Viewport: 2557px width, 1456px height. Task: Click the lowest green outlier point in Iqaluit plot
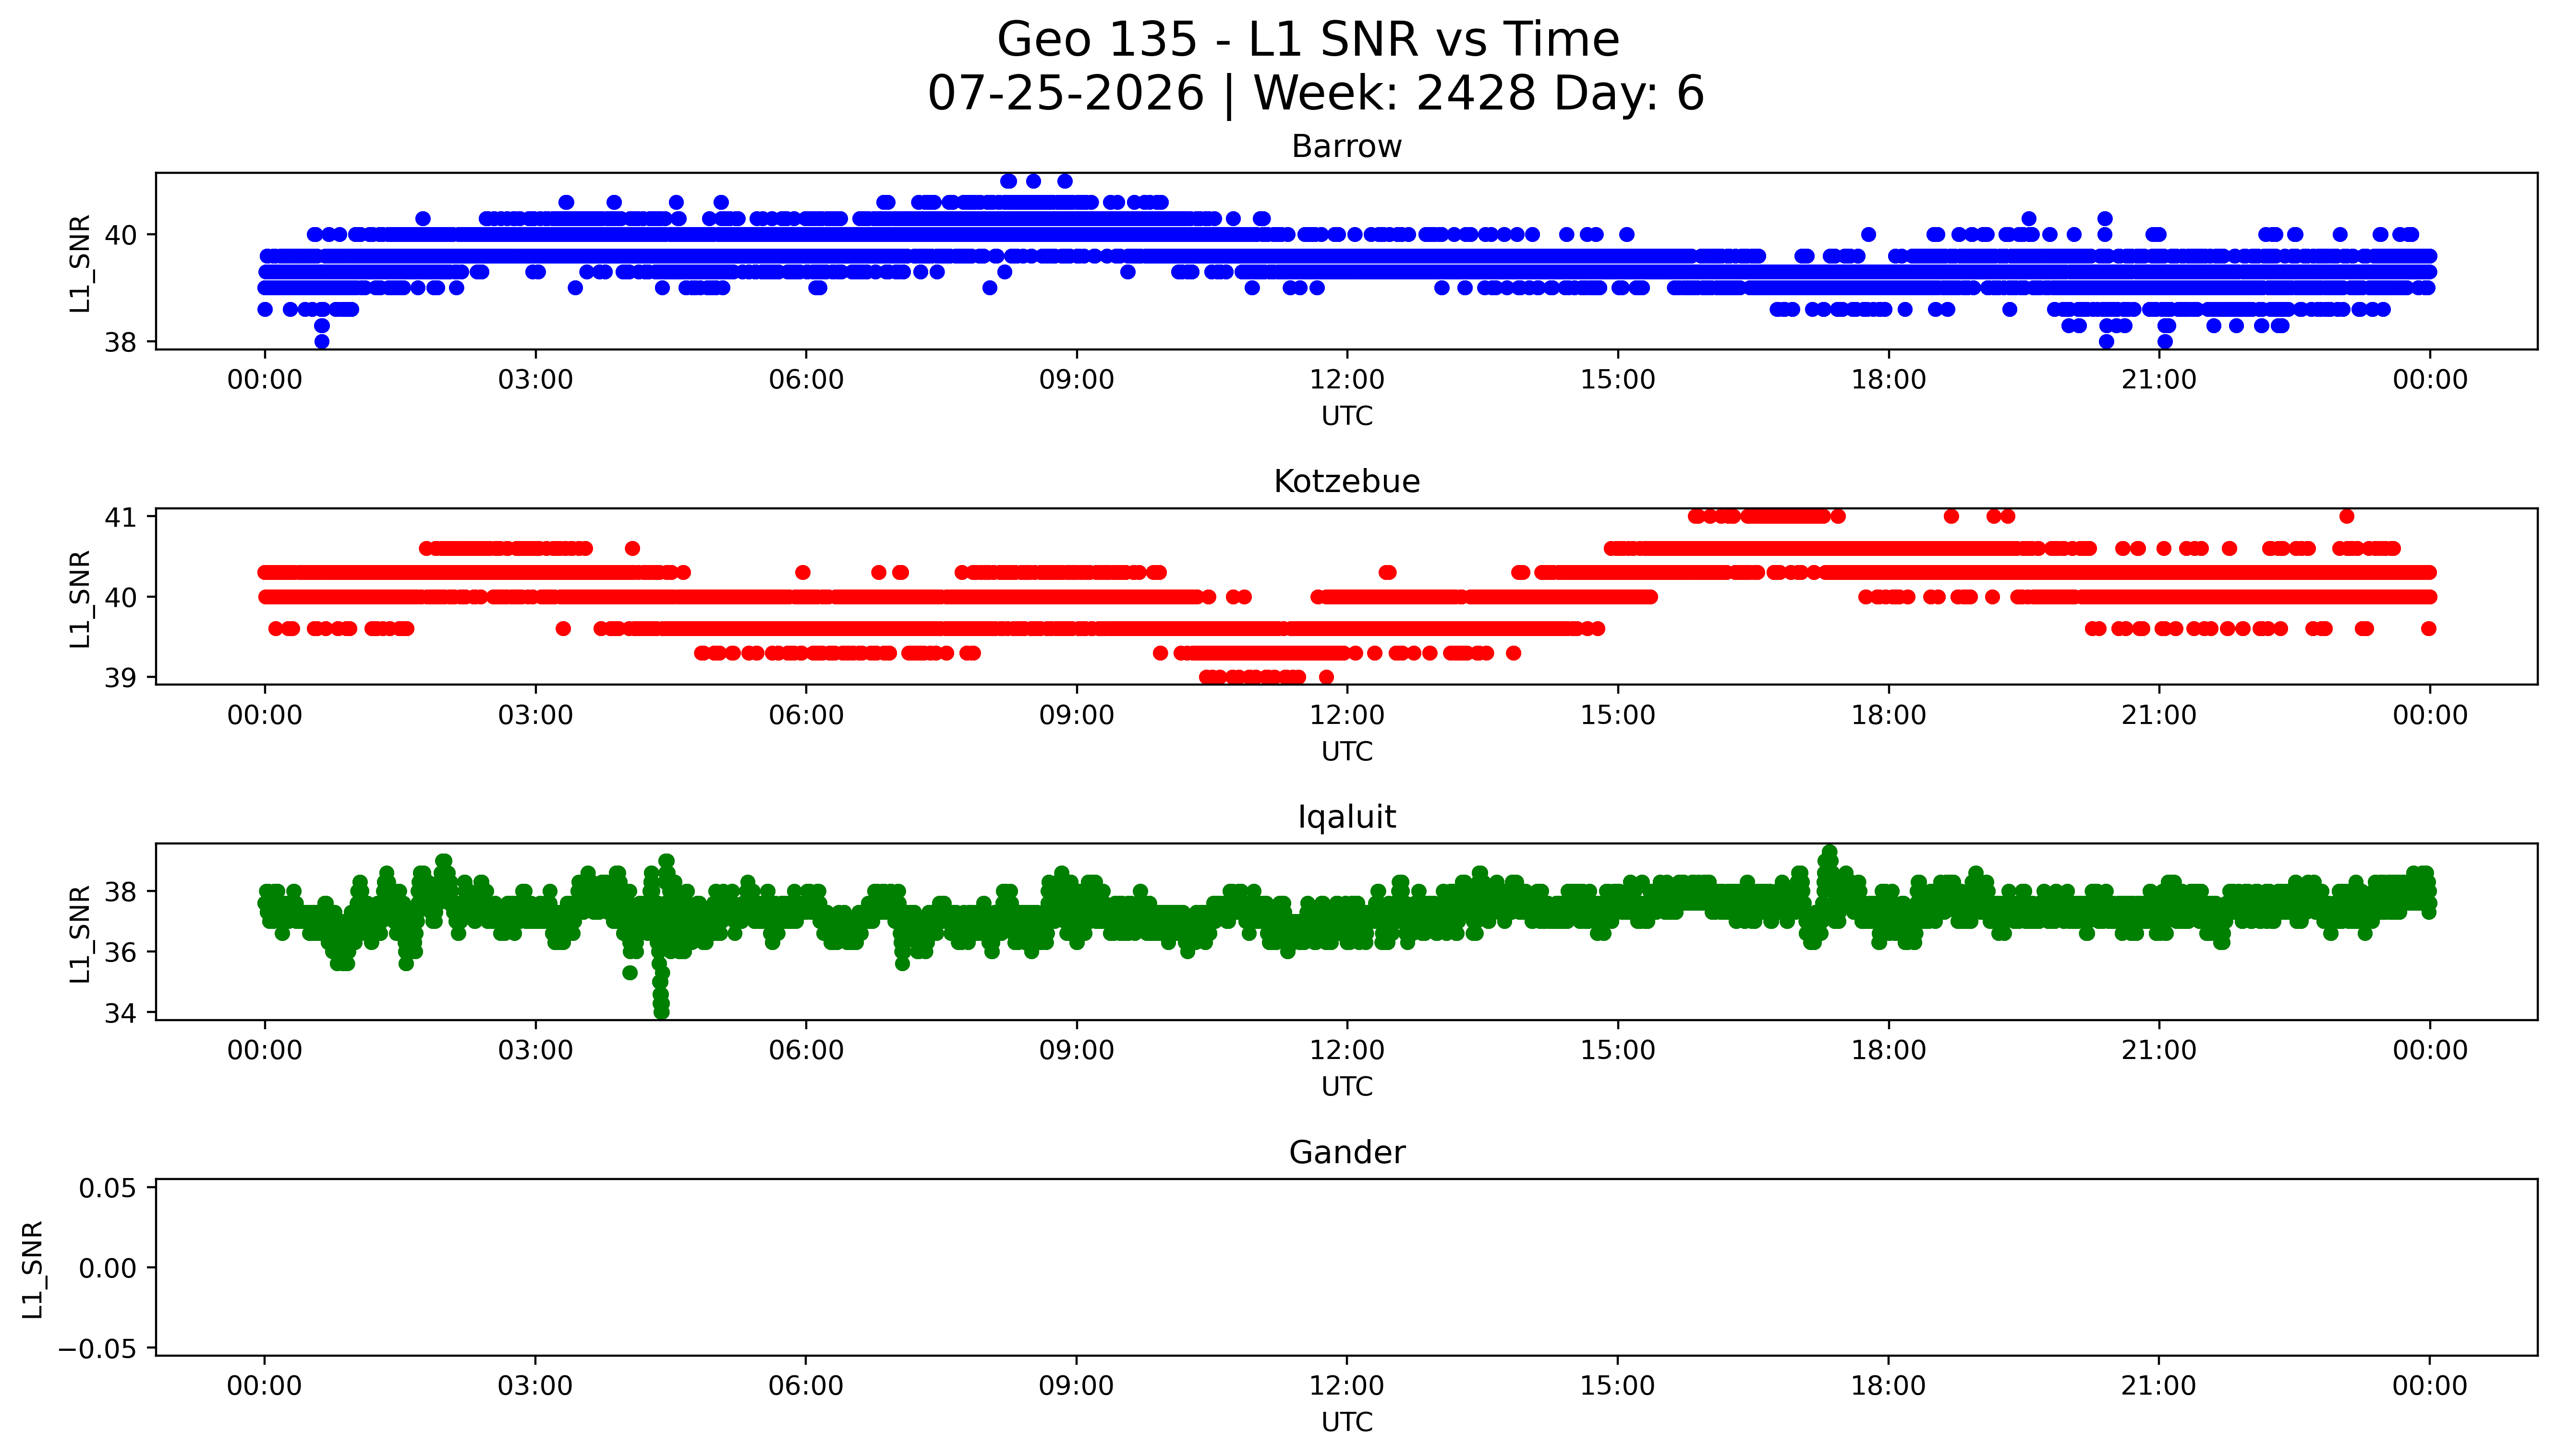[661, 1012]
